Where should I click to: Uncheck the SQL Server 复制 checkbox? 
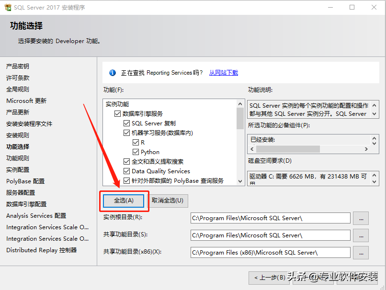point(126,123)
